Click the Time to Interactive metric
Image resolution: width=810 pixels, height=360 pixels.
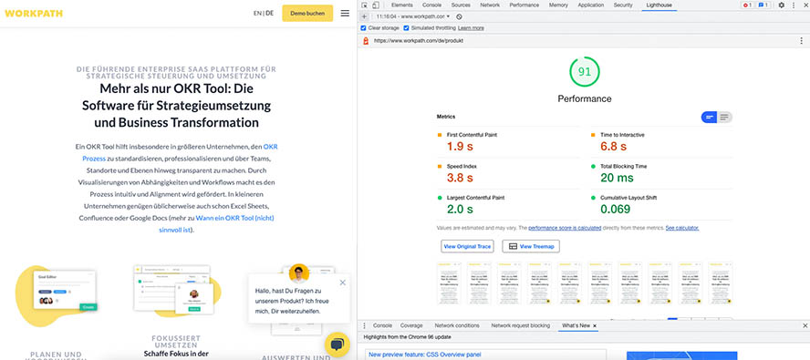click(661, 142)
